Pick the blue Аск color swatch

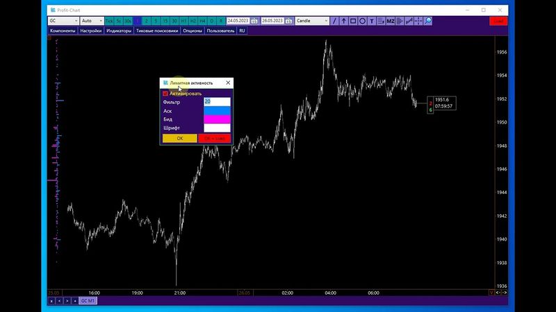click(217, 110)
